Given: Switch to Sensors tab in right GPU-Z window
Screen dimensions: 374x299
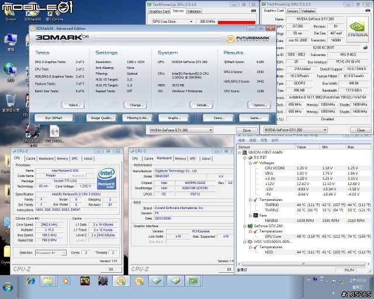Looking at the screenshot, I should tap(292, 11).
